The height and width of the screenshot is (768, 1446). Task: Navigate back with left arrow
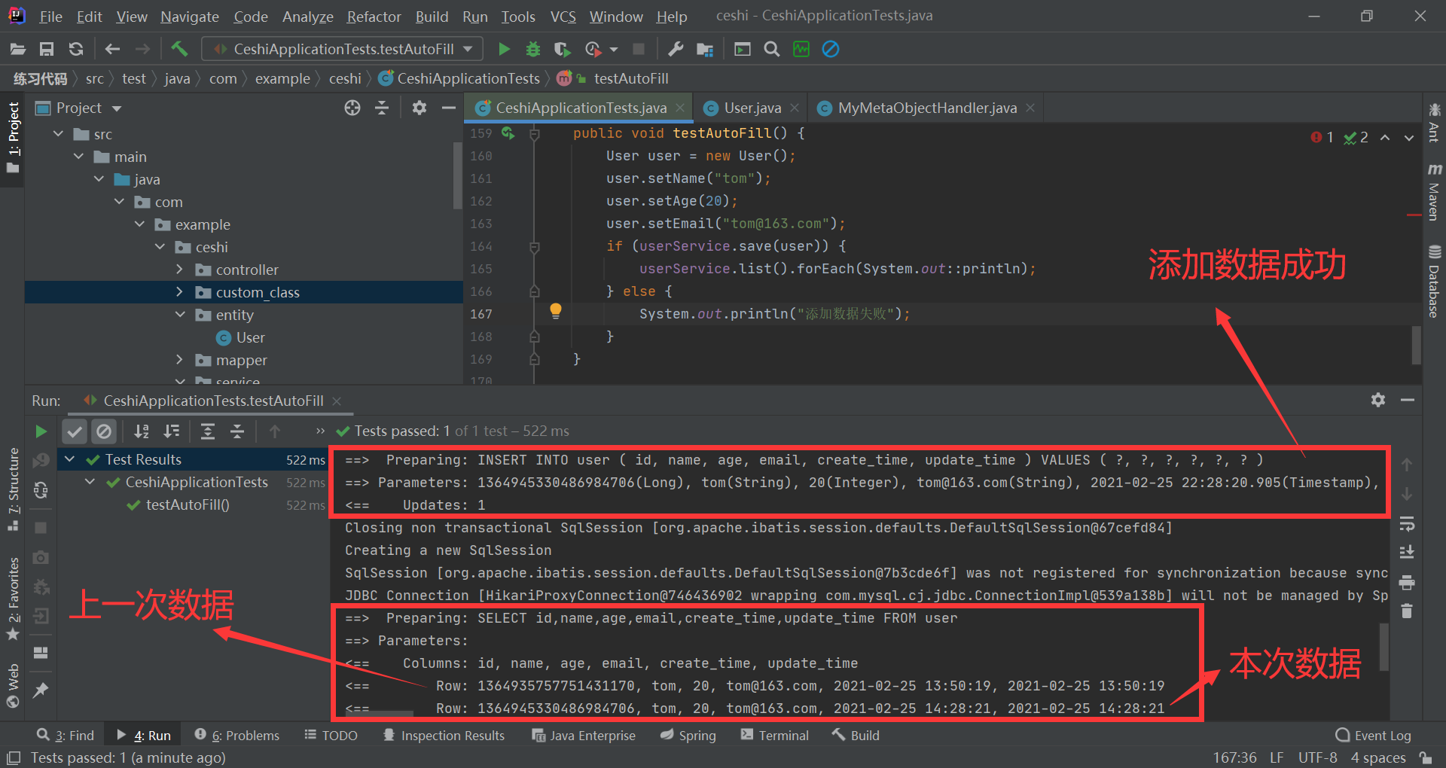tap(112, 49)
